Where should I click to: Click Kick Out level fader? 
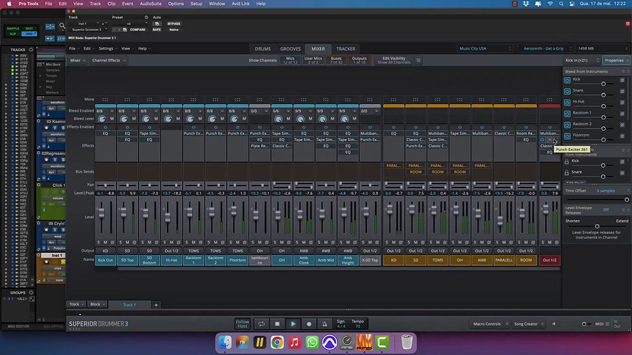coord(102,213)
